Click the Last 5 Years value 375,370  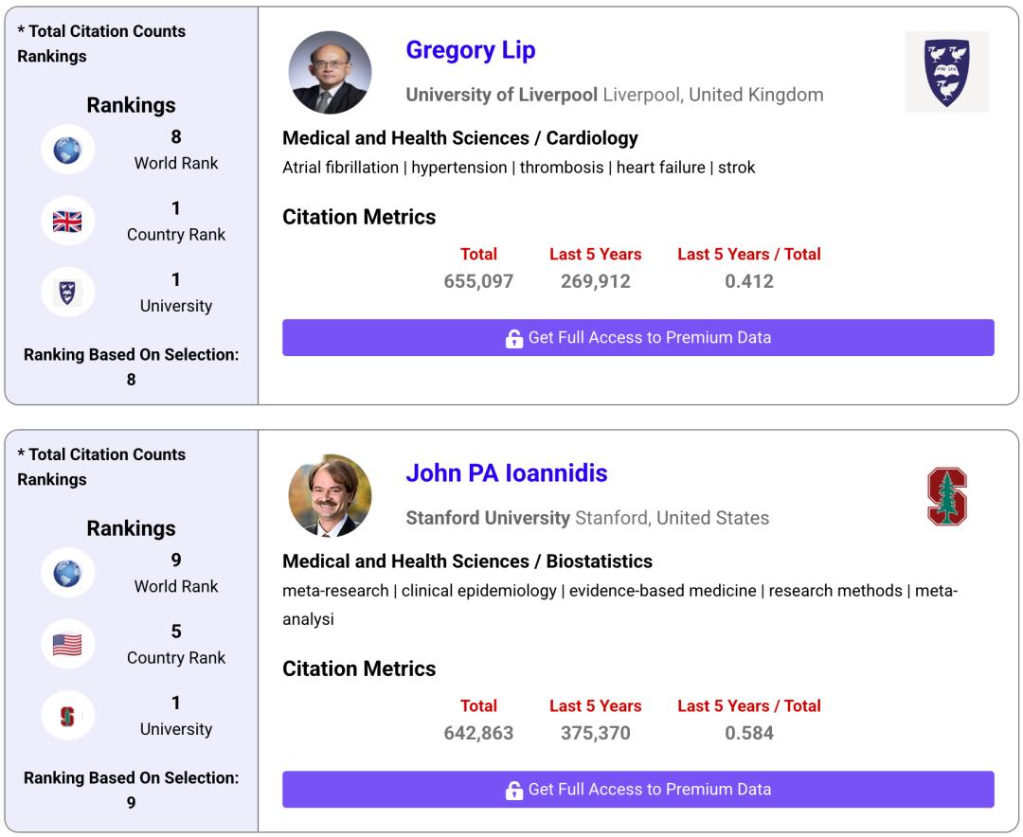(x=595, y=733)
